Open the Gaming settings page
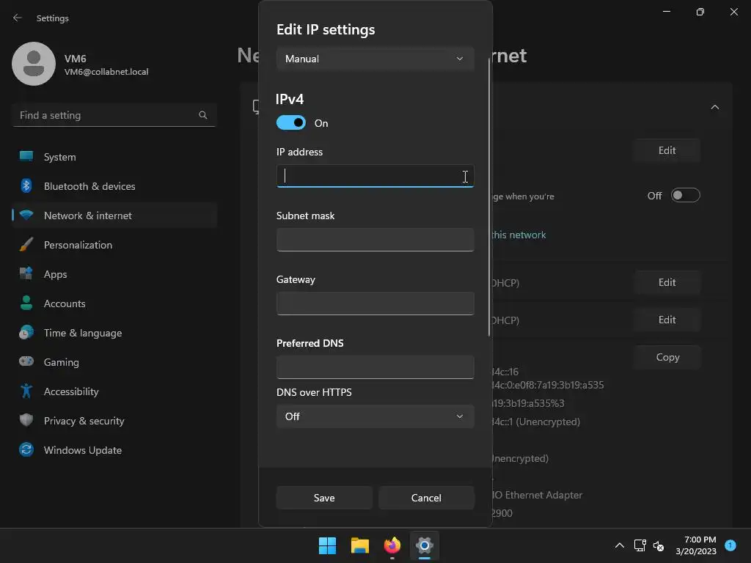Screen dimensions: 751x563 pyautogui.click(x=62, y=362)
